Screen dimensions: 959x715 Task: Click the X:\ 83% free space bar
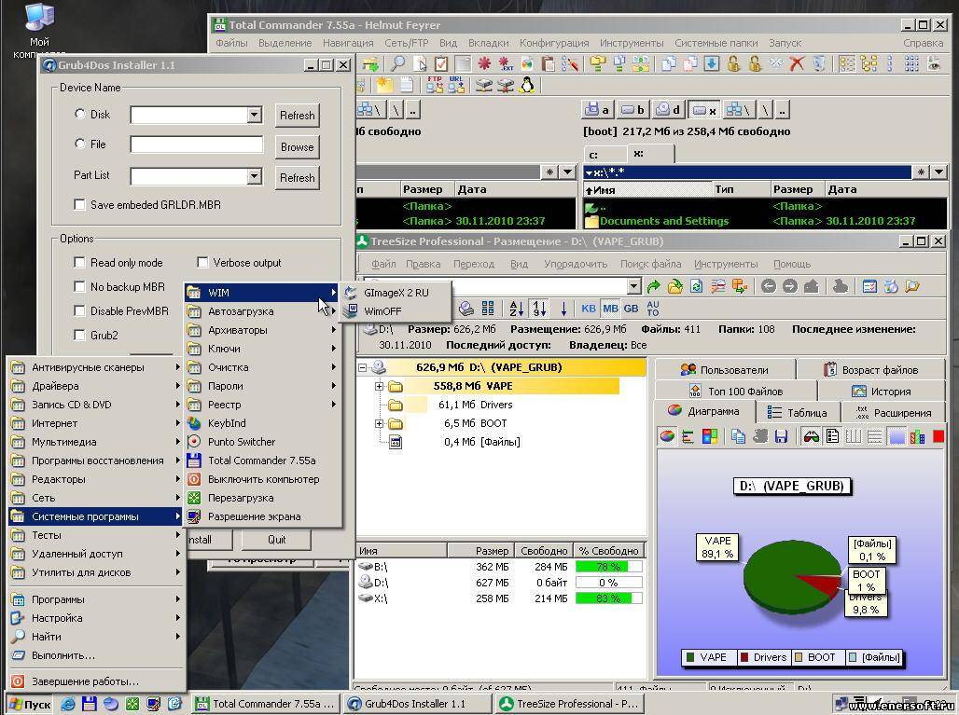(608, 598)
